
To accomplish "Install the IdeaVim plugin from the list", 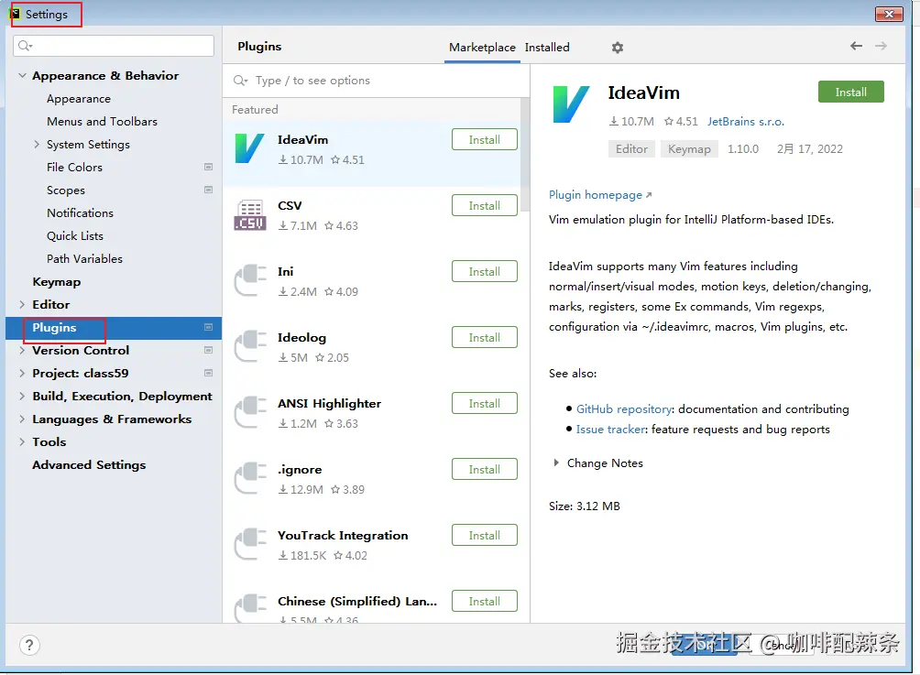I will pos(485,139).
